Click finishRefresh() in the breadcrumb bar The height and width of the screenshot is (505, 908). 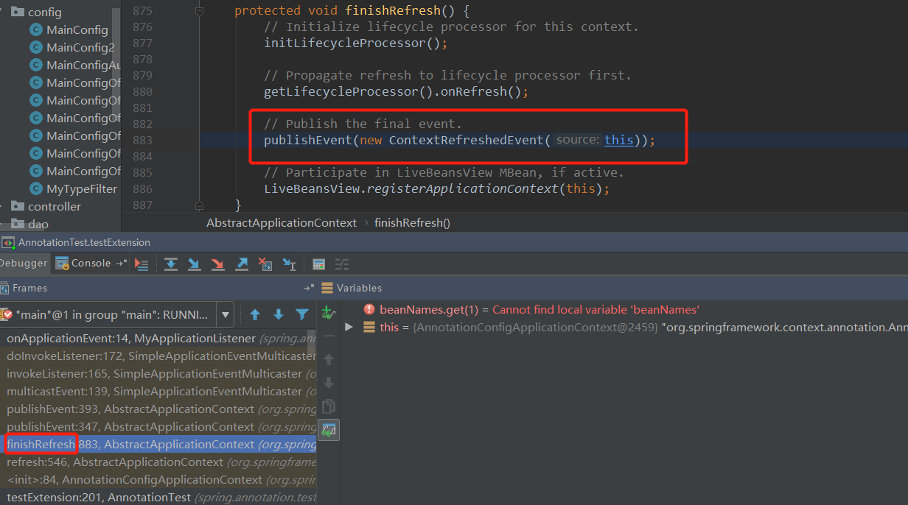pos(412,222)
